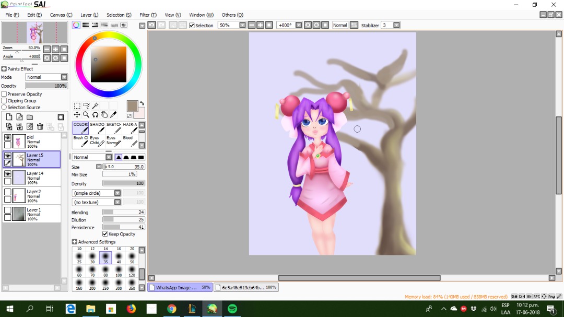Enable Clipping Group checkbox

(4, 101)
